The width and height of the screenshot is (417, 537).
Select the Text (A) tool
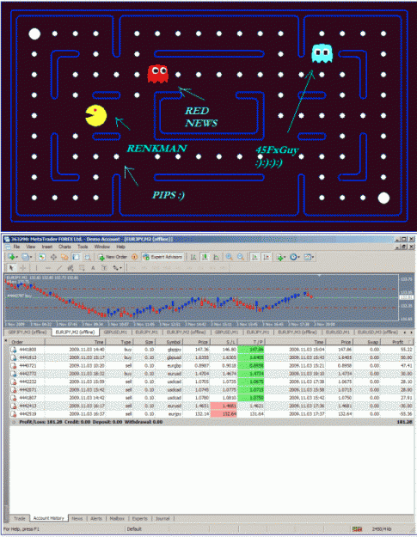[x=93, y=268]
